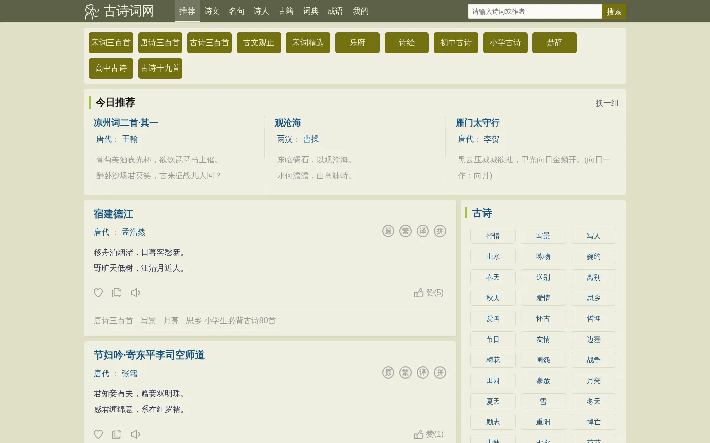Viewport: 710px width, 443px height.
Task: Browse the 古诗十九首 collection
Action: [x=160, y=68]
